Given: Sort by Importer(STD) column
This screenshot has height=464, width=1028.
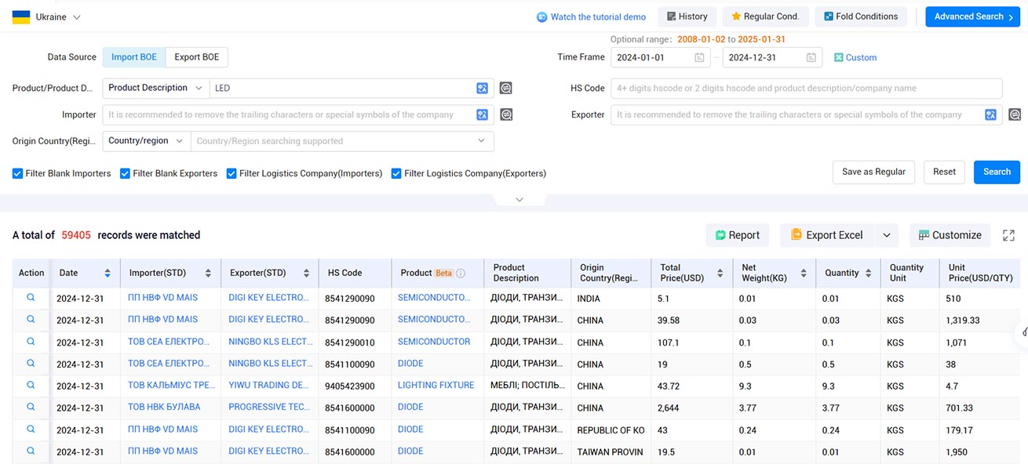Looking at the screenshot, I should [x=208, y=273].
